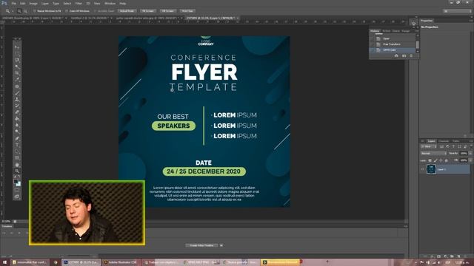Image resolution: width=474 pixels, height=266 pixels.
Task: Open dropdown beside Create Video Timeline
Action: point(221,245)
